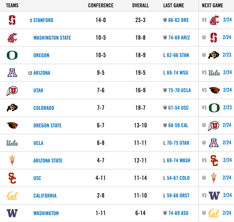Click the 2/23 date for Oregon's next game
Viewport: 234px width, 222px height.
click(227, 55)
